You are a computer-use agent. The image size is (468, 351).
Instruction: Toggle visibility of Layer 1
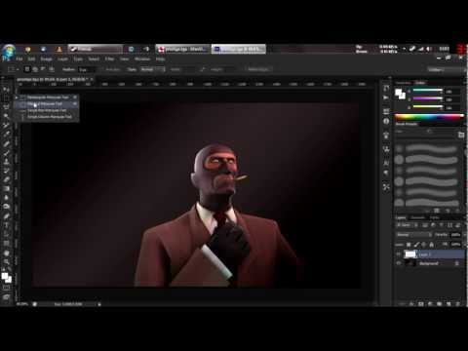point(399,254)
